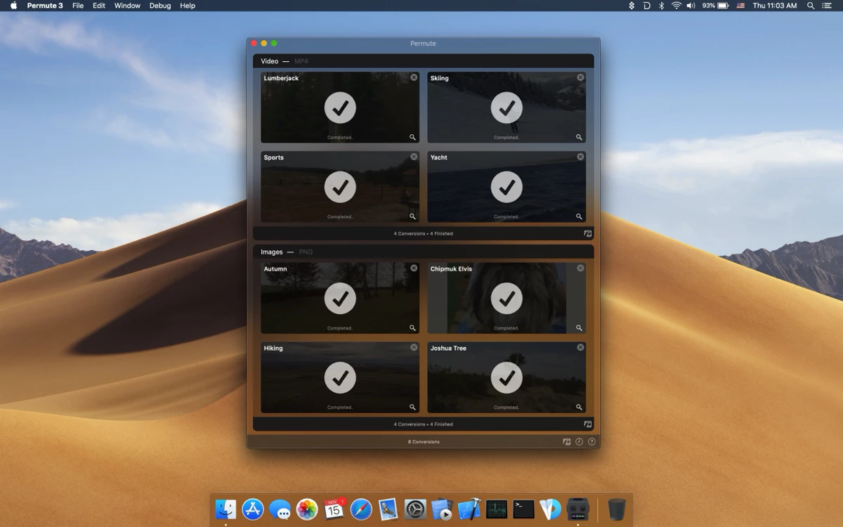Remove the Lumberjack conversion with its X icon
Viewport: 843px width, 527px height.
414,77
